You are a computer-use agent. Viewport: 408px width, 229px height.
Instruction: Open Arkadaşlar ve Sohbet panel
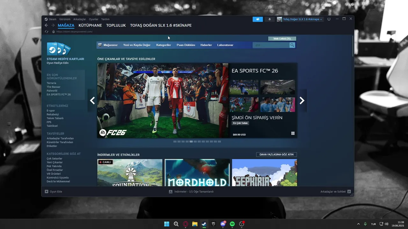tap(336, 191)
